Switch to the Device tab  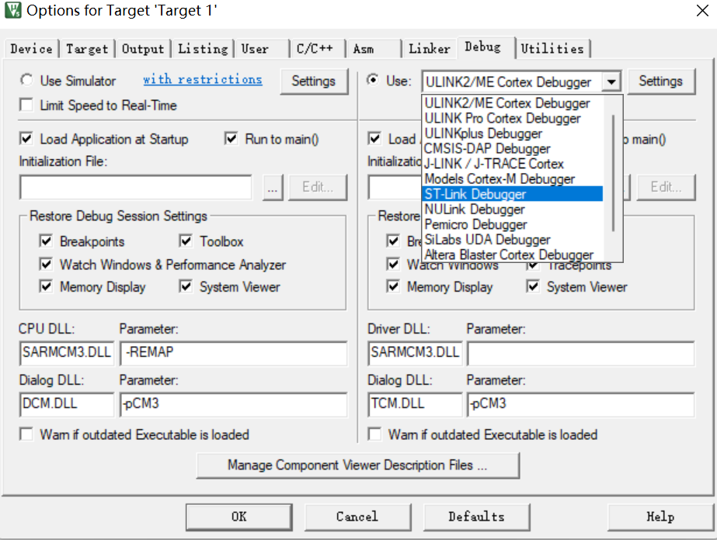click(32, 48)
